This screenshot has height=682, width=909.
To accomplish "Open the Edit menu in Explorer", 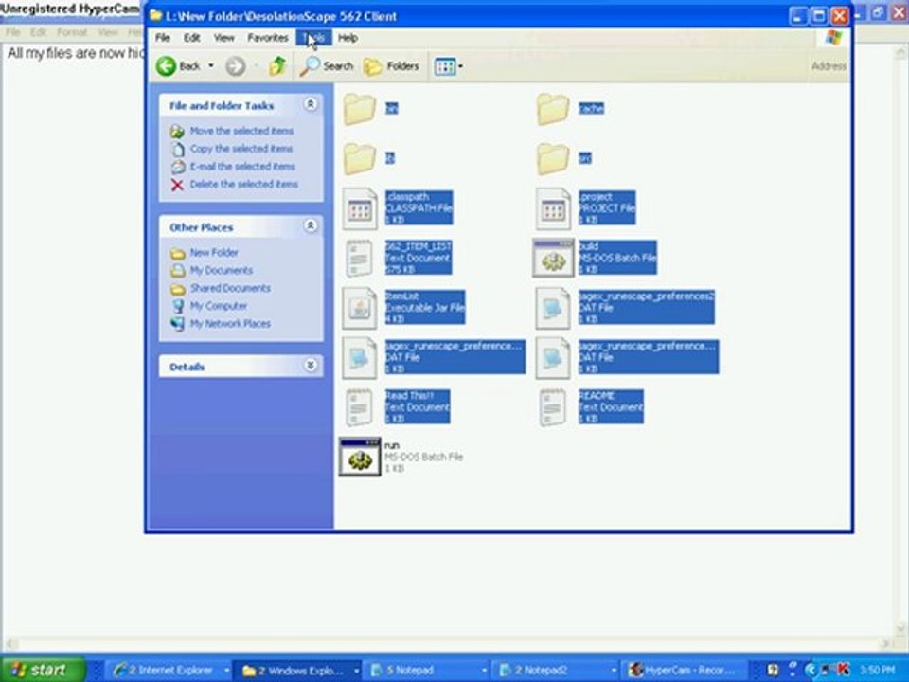I will [192, 38].
